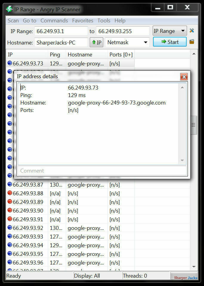Click the red status icon for 66.249.93.89
204x286 pixels.
coord(10,202)
